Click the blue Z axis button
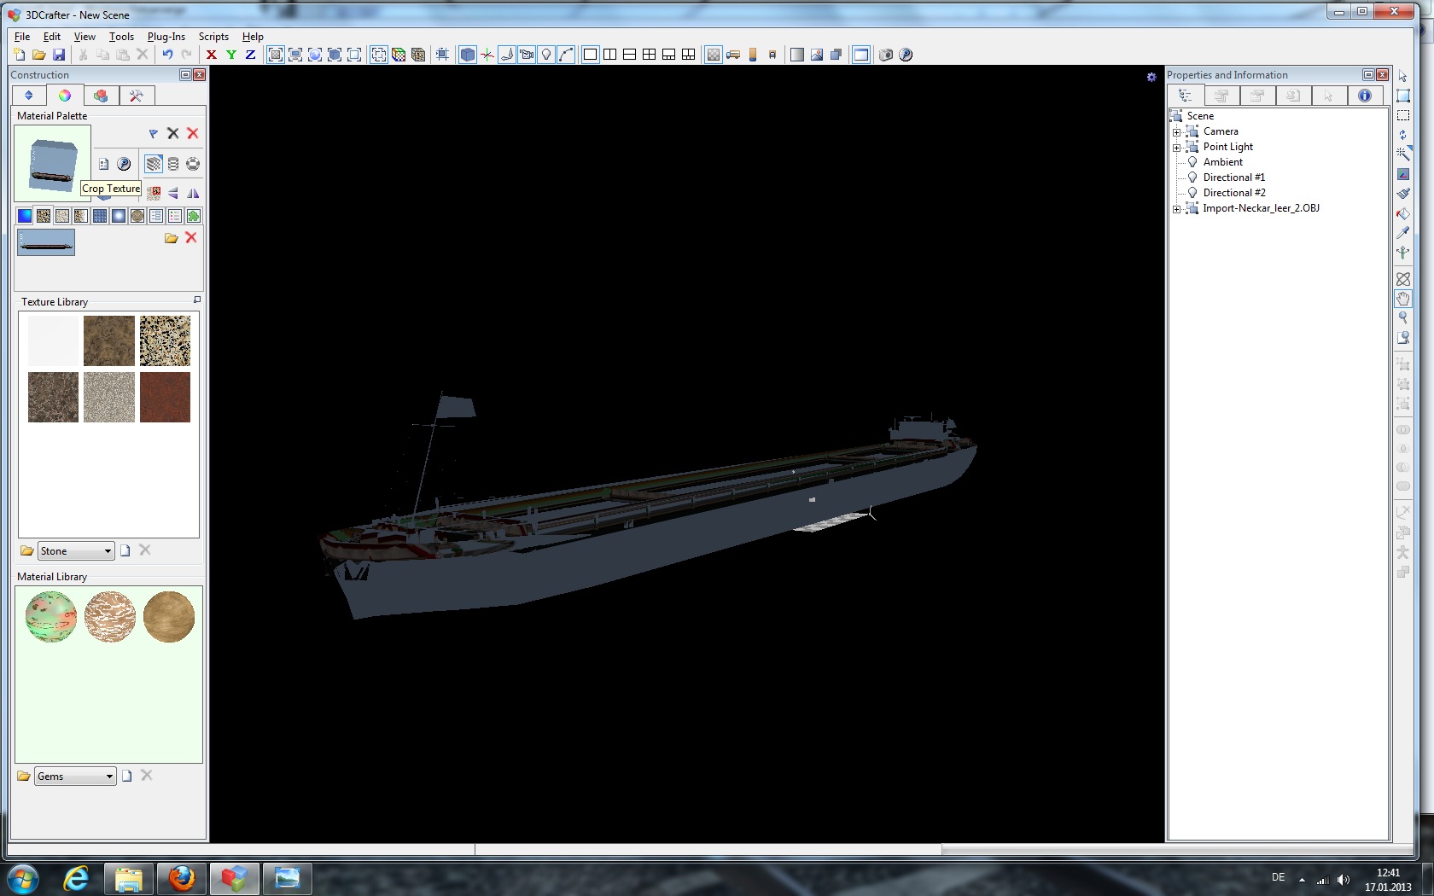This screenshot has width=1434, height=896. click(x=250, y=55)
